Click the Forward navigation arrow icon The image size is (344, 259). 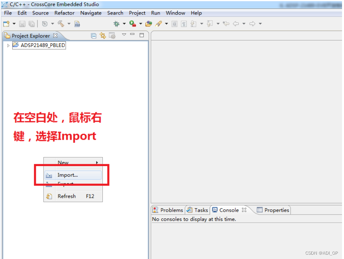[x=252, y=24]
